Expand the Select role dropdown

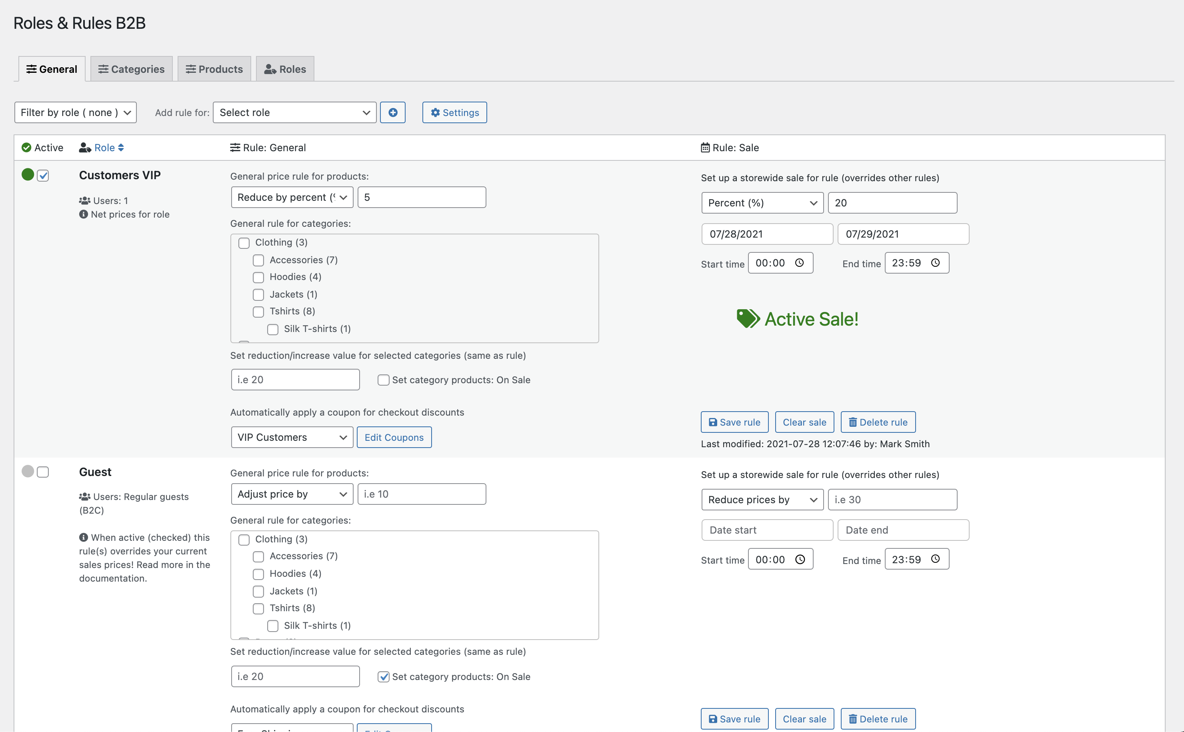[294, 112]
